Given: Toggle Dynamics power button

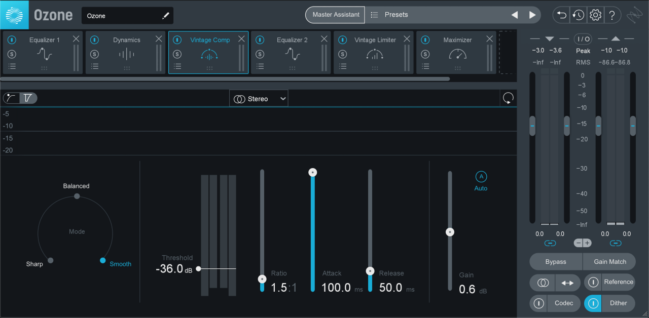Looking at the screenshot, I should click(95, 40).
